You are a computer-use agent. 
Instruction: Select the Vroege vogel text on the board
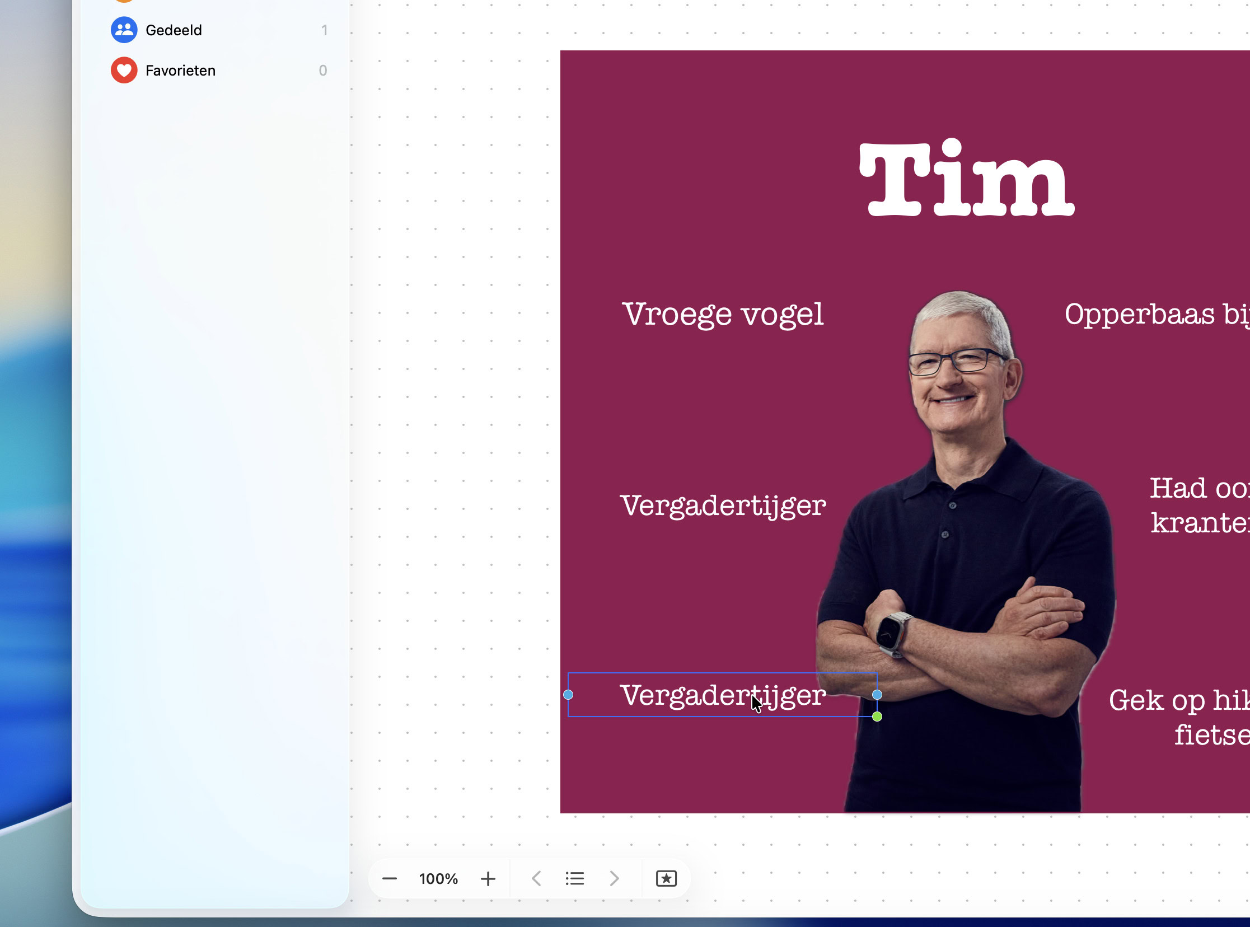click(x=723, y=314)
